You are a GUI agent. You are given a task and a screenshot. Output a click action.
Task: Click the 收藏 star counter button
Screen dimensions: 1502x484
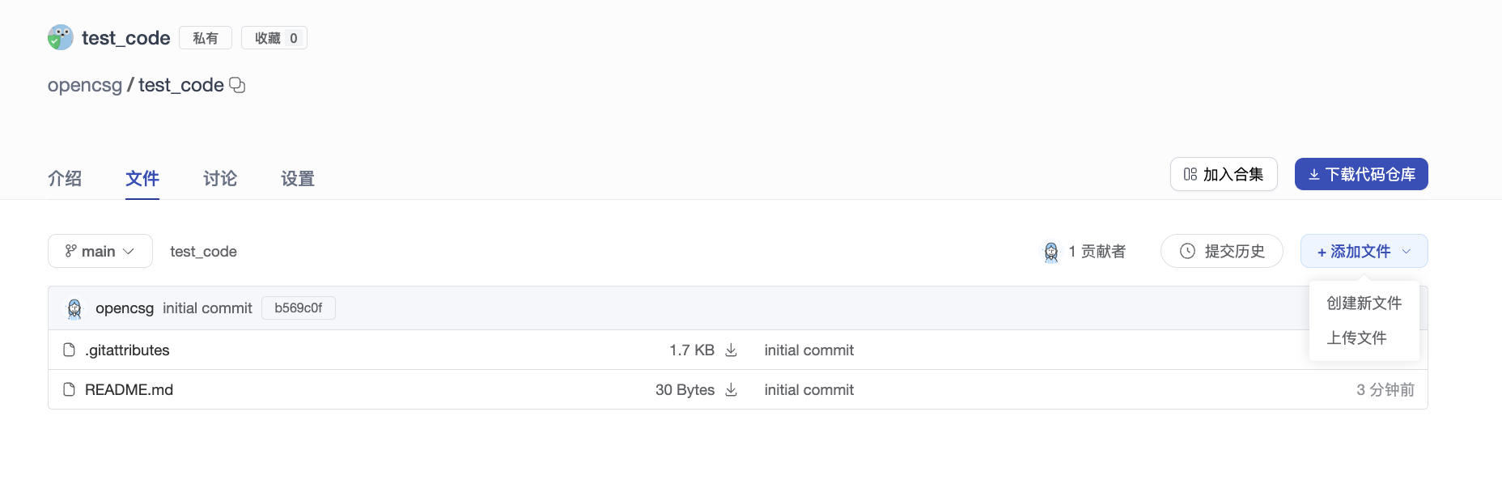coord(274,38)
